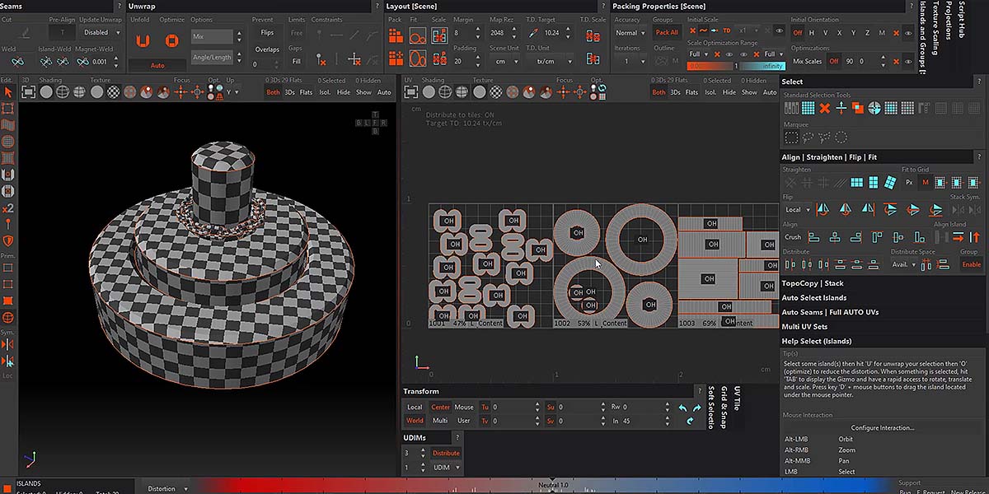Select the M option in Fit to Grid
Screen dimensions: 989x494
925,182
